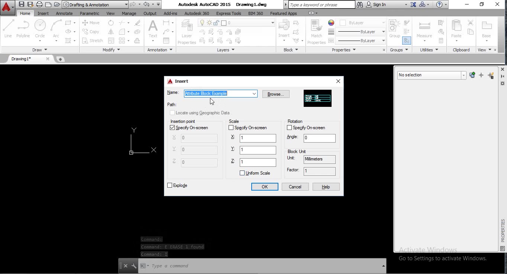Click the Save icon in quick access toolbar
507x274 pixels.
coord(22,4)
